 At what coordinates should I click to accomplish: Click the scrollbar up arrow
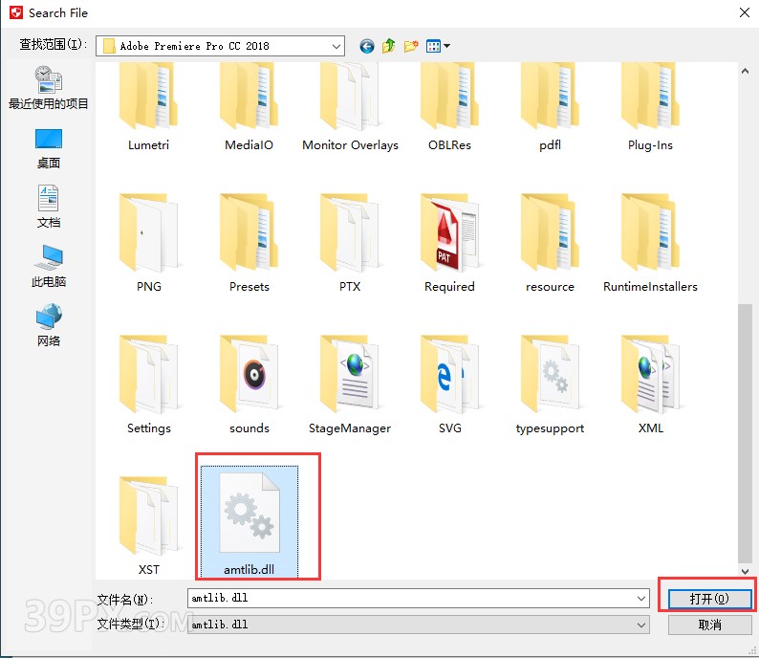click(x=745, y=71)
